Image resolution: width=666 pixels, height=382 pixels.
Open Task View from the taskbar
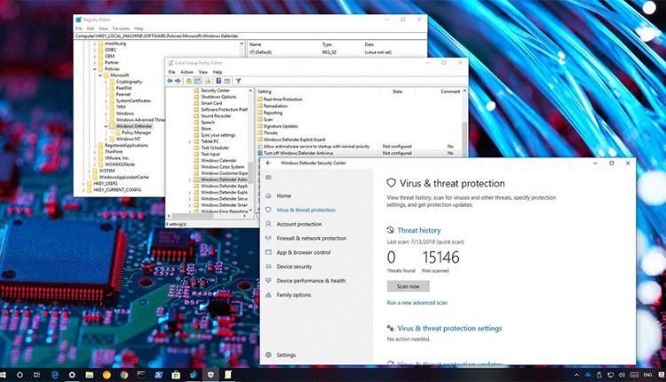[37, 375]
